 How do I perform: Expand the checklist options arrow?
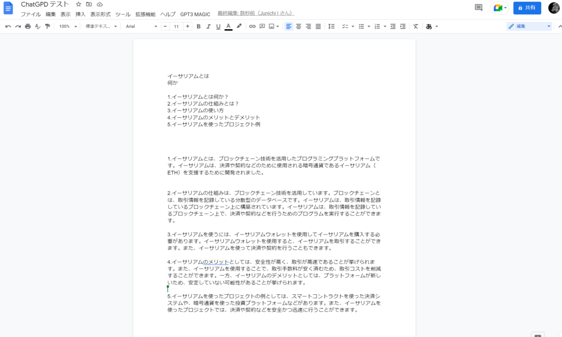(x=353, y=26)
